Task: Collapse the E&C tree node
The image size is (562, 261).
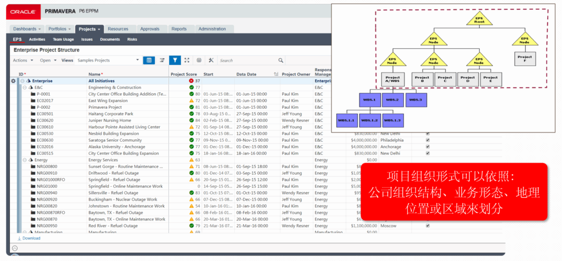Action: coord(25,87)
